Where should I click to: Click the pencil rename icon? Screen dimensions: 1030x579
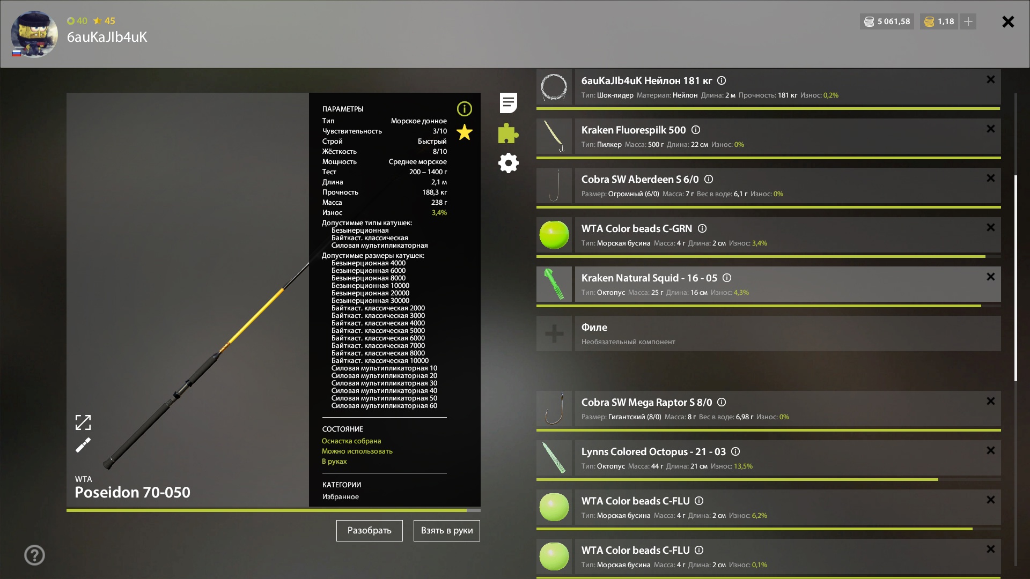(x=83, y=445)
